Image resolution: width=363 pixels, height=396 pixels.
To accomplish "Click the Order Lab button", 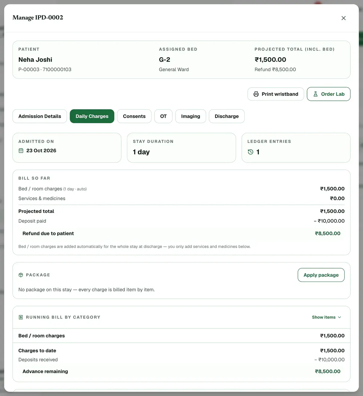I will (x=329, y=94).
